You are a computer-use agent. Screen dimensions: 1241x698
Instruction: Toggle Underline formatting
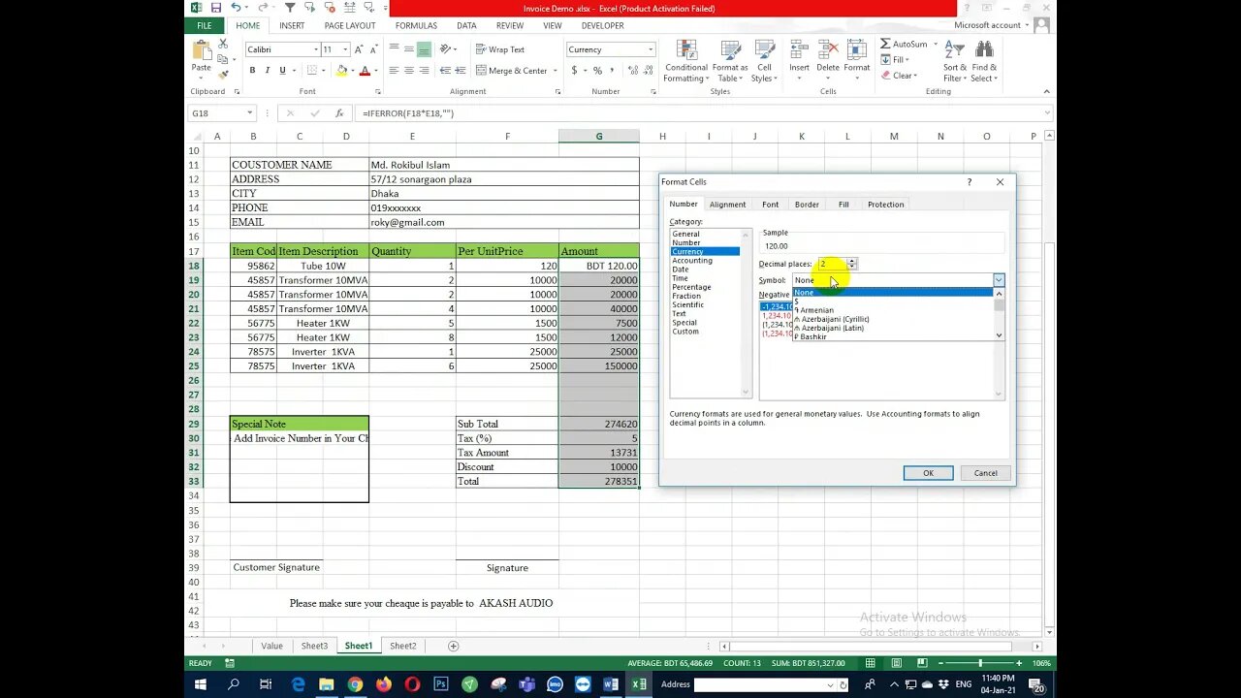(282, 71)
